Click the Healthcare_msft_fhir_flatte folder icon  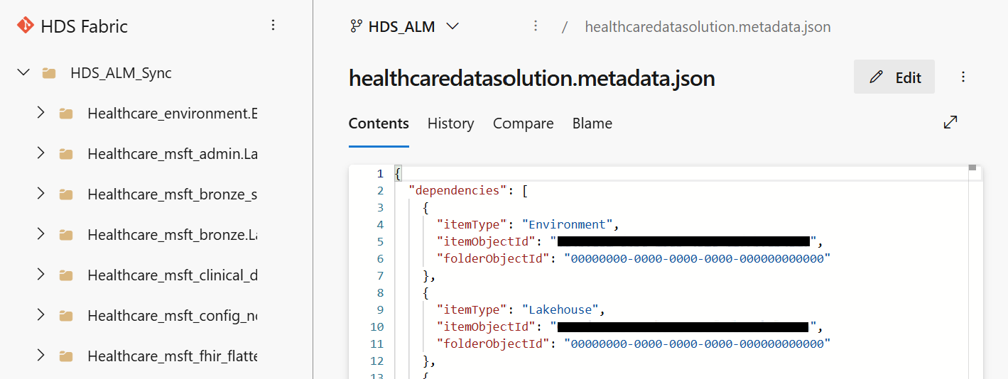(66, 356)
